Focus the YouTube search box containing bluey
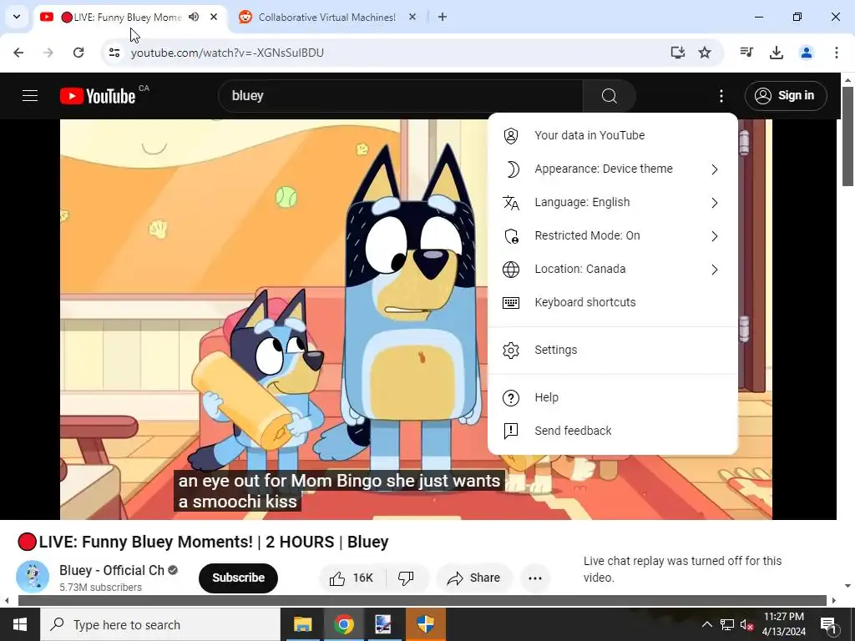 pos(401,96)
